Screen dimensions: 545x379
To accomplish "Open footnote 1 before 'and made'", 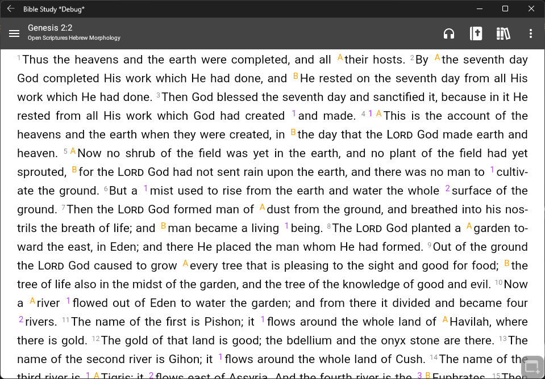I will tap(294, 113).
